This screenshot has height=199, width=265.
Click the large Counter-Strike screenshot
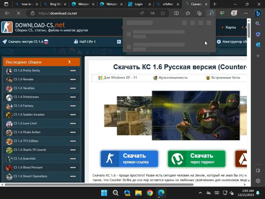point(196,115)
